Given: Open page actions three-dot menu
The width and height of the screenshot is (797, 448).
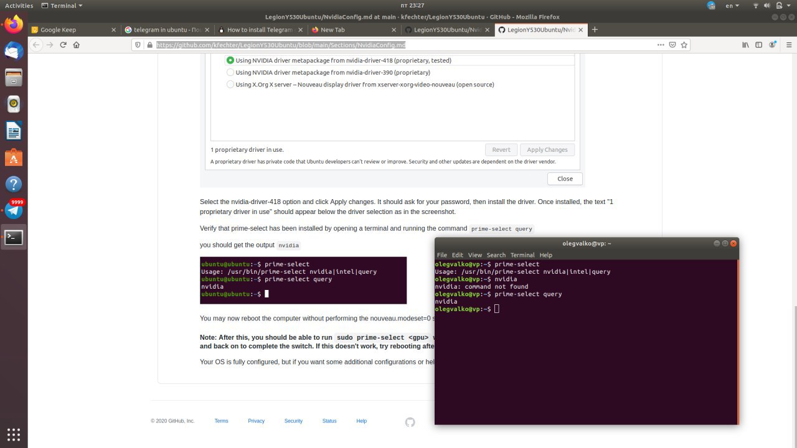Looking at the screenshot, I should point(661,45).
